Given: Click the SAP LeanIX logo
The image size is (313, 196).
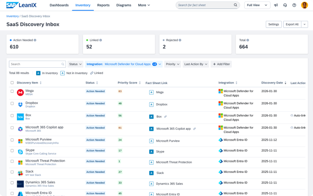Looking at the screenshot, I should (21, 5).
